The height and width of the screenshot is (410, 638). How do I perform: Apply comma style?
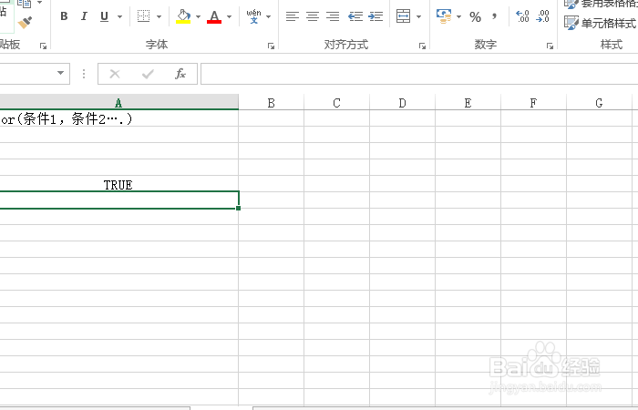(494, 16)
